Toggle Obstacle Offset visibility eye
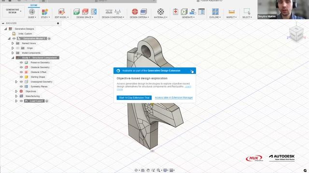The height and width of the screenshot is (173, 309). point(21,72)
